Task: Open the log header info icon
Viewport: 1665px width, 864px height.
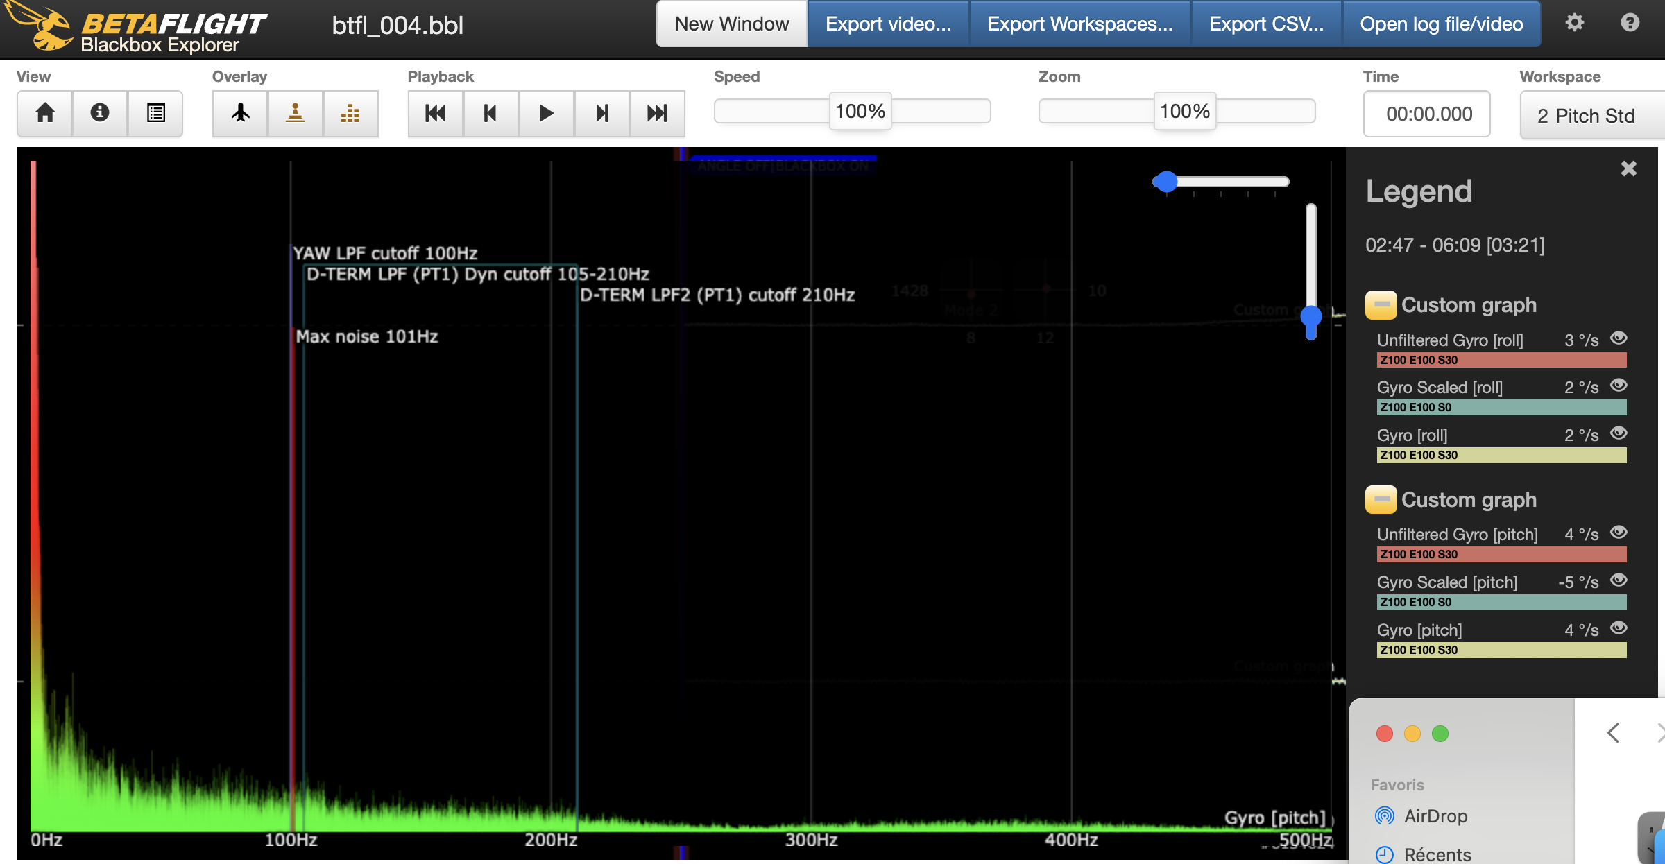Action: click(100, 113)
